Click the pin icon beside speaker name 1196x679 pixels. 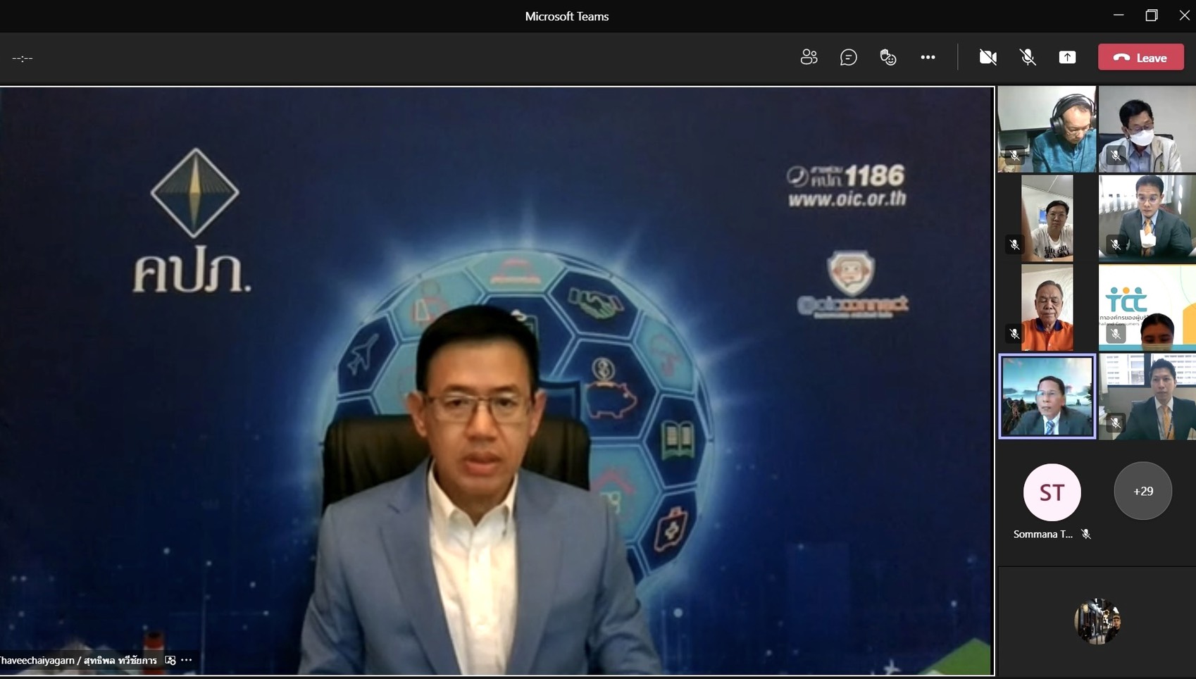click(x=170, y=660)
